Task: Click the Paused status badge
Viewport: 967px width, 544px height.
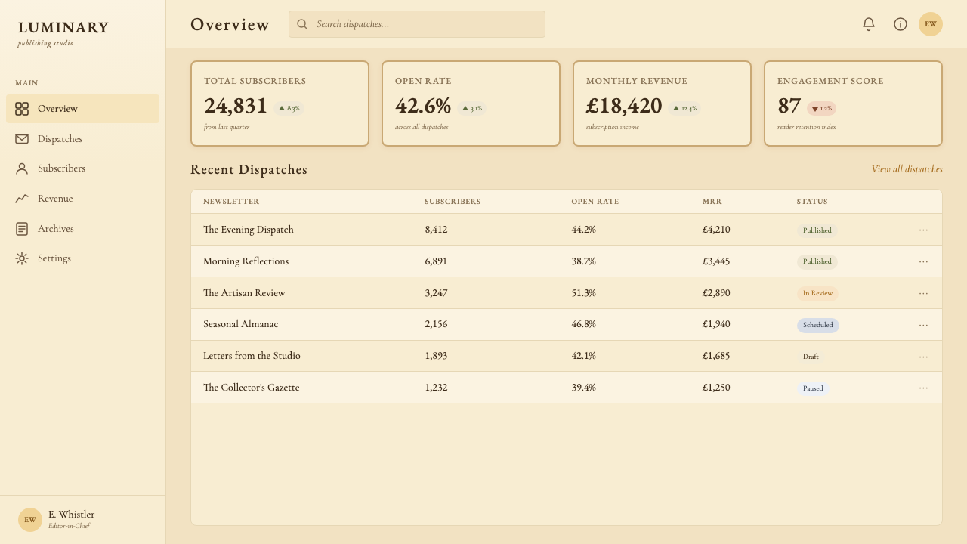Action: coord(813,388)
